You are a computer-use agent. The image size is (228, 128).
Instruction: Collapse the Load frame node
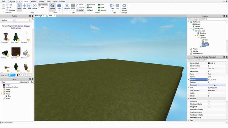[x=198, y=38]
